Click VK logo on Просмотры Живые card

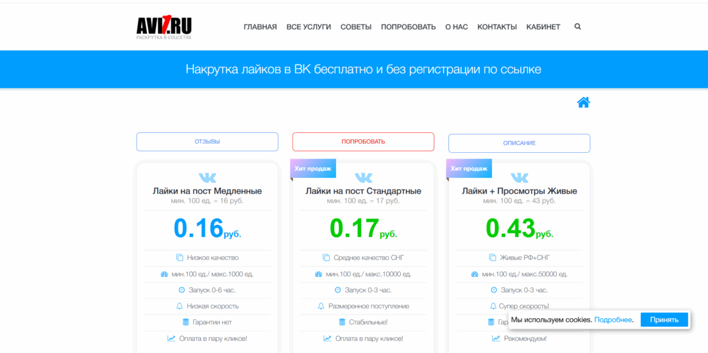click(x=519, y=177)
